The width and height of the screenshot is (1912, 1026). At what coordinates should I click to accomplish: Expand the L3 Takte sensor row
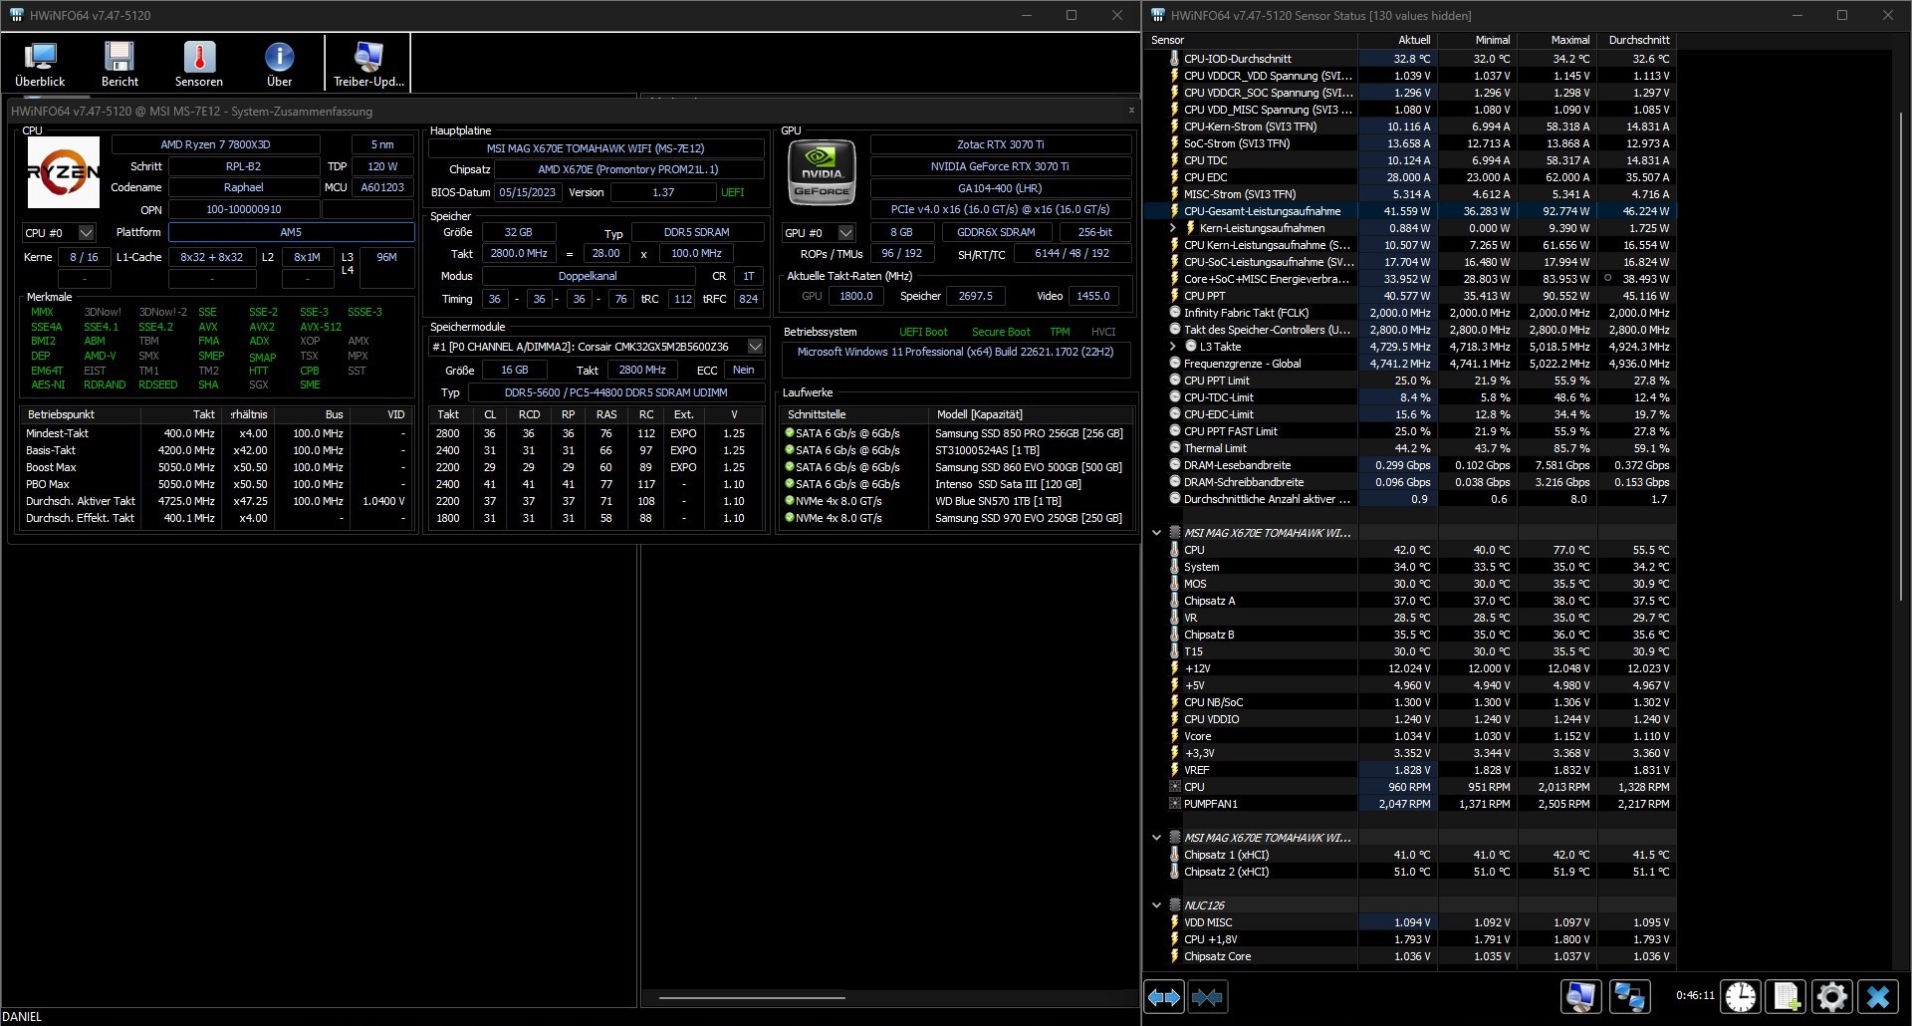(x=1172, y=347)
